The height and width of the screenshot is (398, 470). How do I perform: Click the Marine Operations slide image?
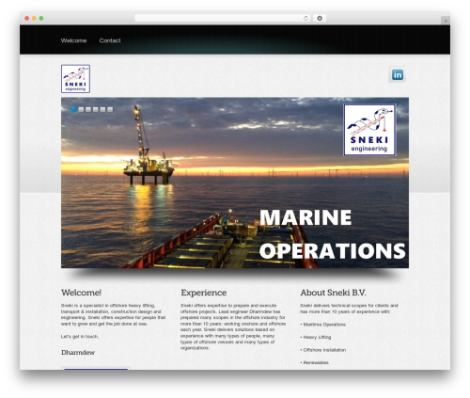235,183
